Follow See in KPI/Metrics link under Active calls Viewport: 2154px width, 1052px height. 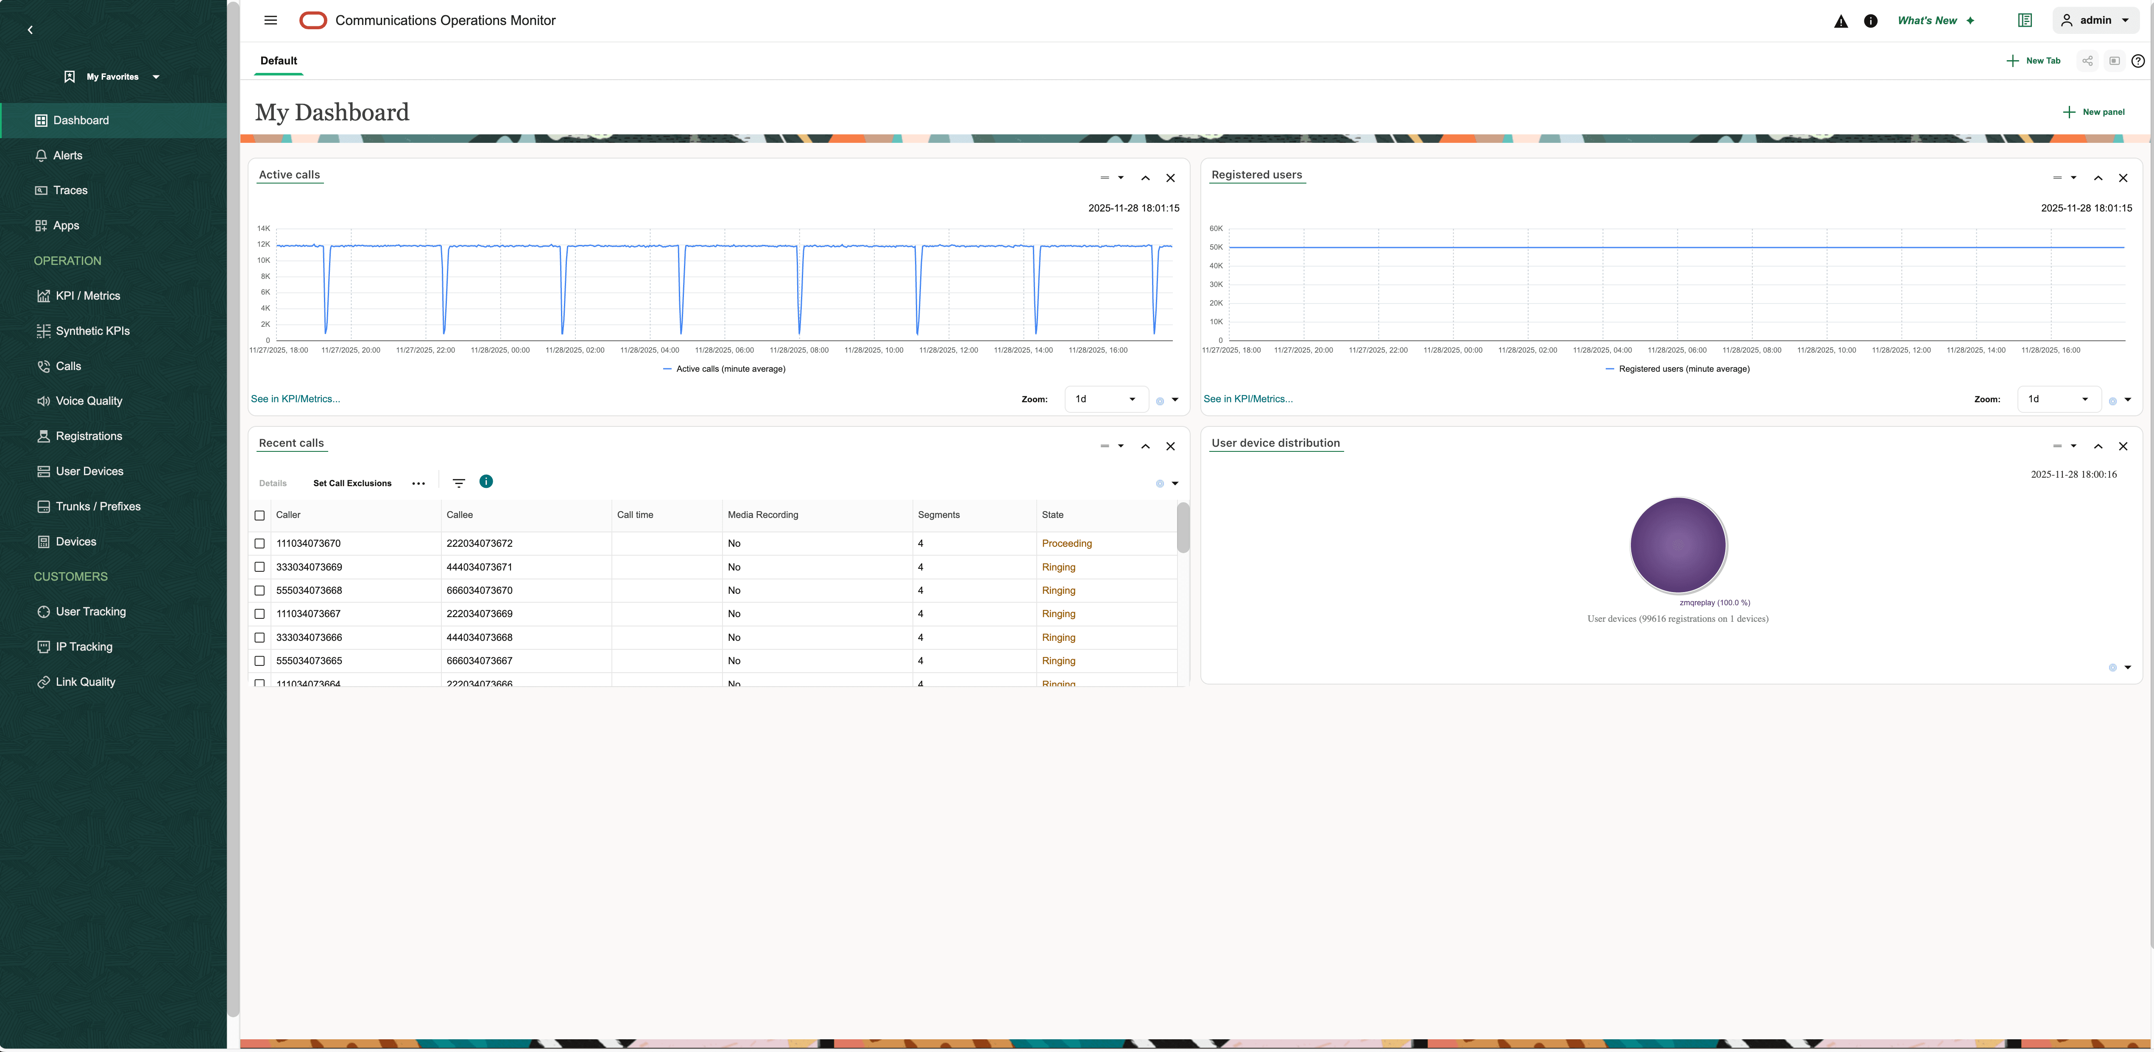(295, 399)
